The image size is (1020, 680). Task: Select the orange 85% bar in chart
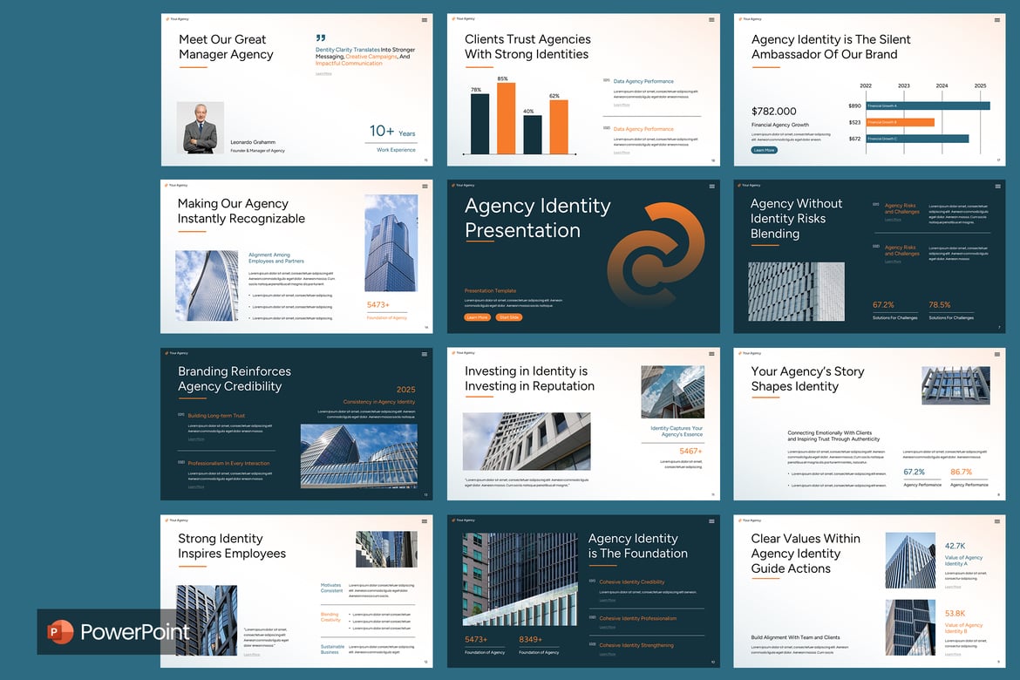(x=507, y=118)
